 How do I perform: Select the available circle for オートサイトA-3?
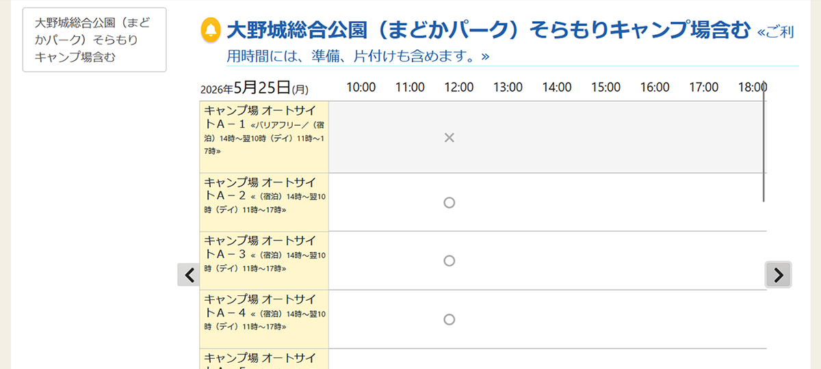[449, 260]
